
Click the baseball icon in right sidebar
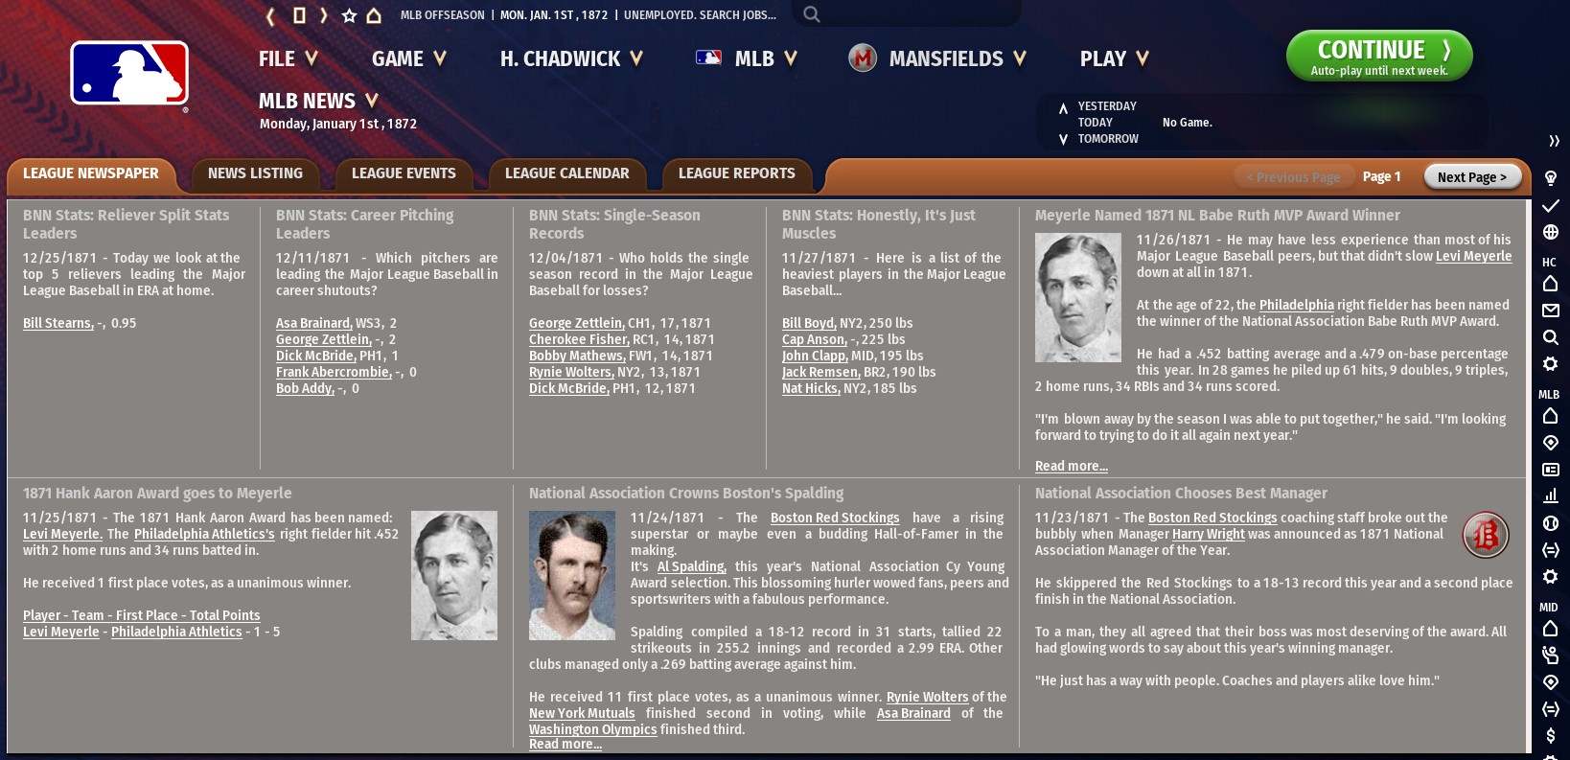pyautogui.click(x=1550, y=523)
